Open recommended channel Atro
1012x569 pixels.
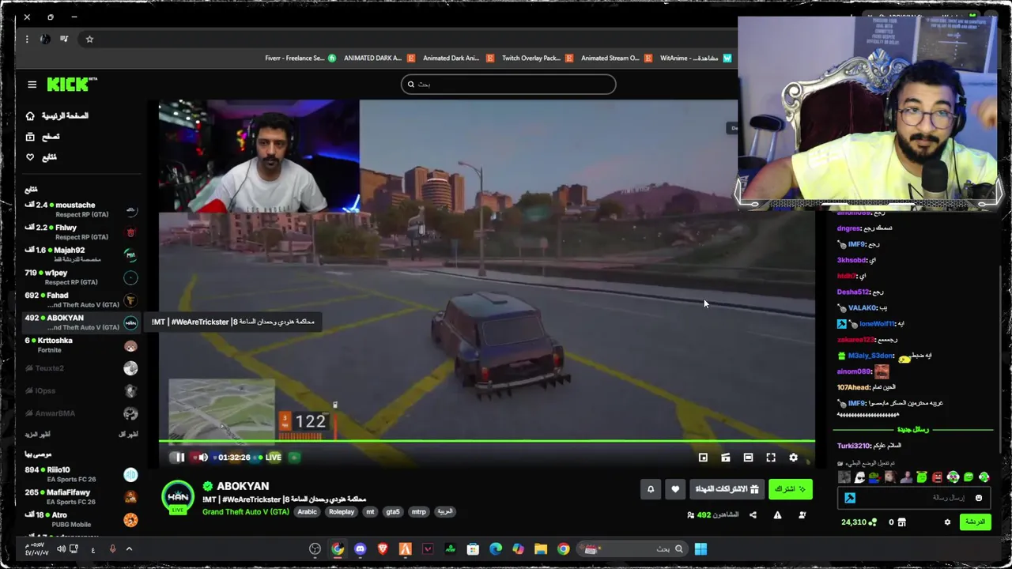81,519
